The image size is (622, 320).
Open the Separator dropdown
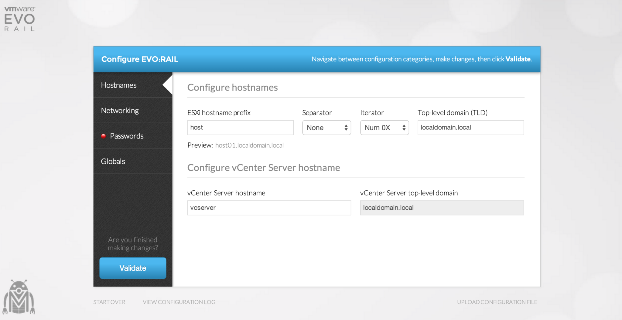326,128
